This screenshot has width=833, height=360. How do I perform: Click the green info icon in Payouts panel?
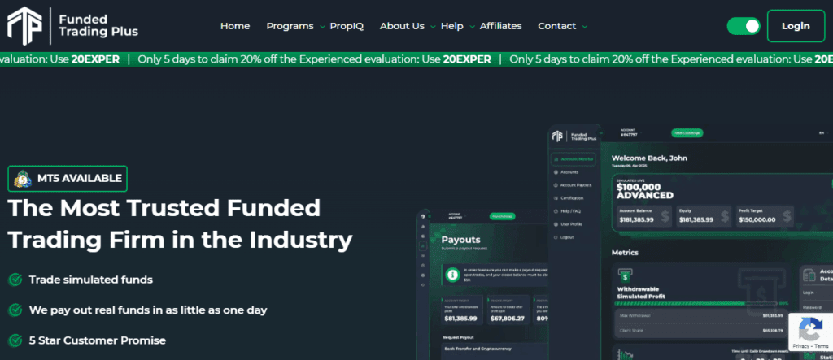451,276
